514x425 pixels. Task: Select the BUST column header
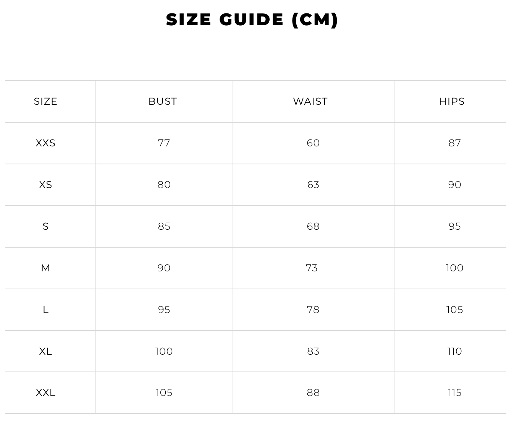coord(163,101)
